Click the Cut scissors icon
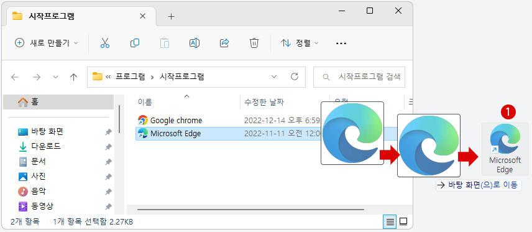532x232 pixels. (x=105, y=43)
